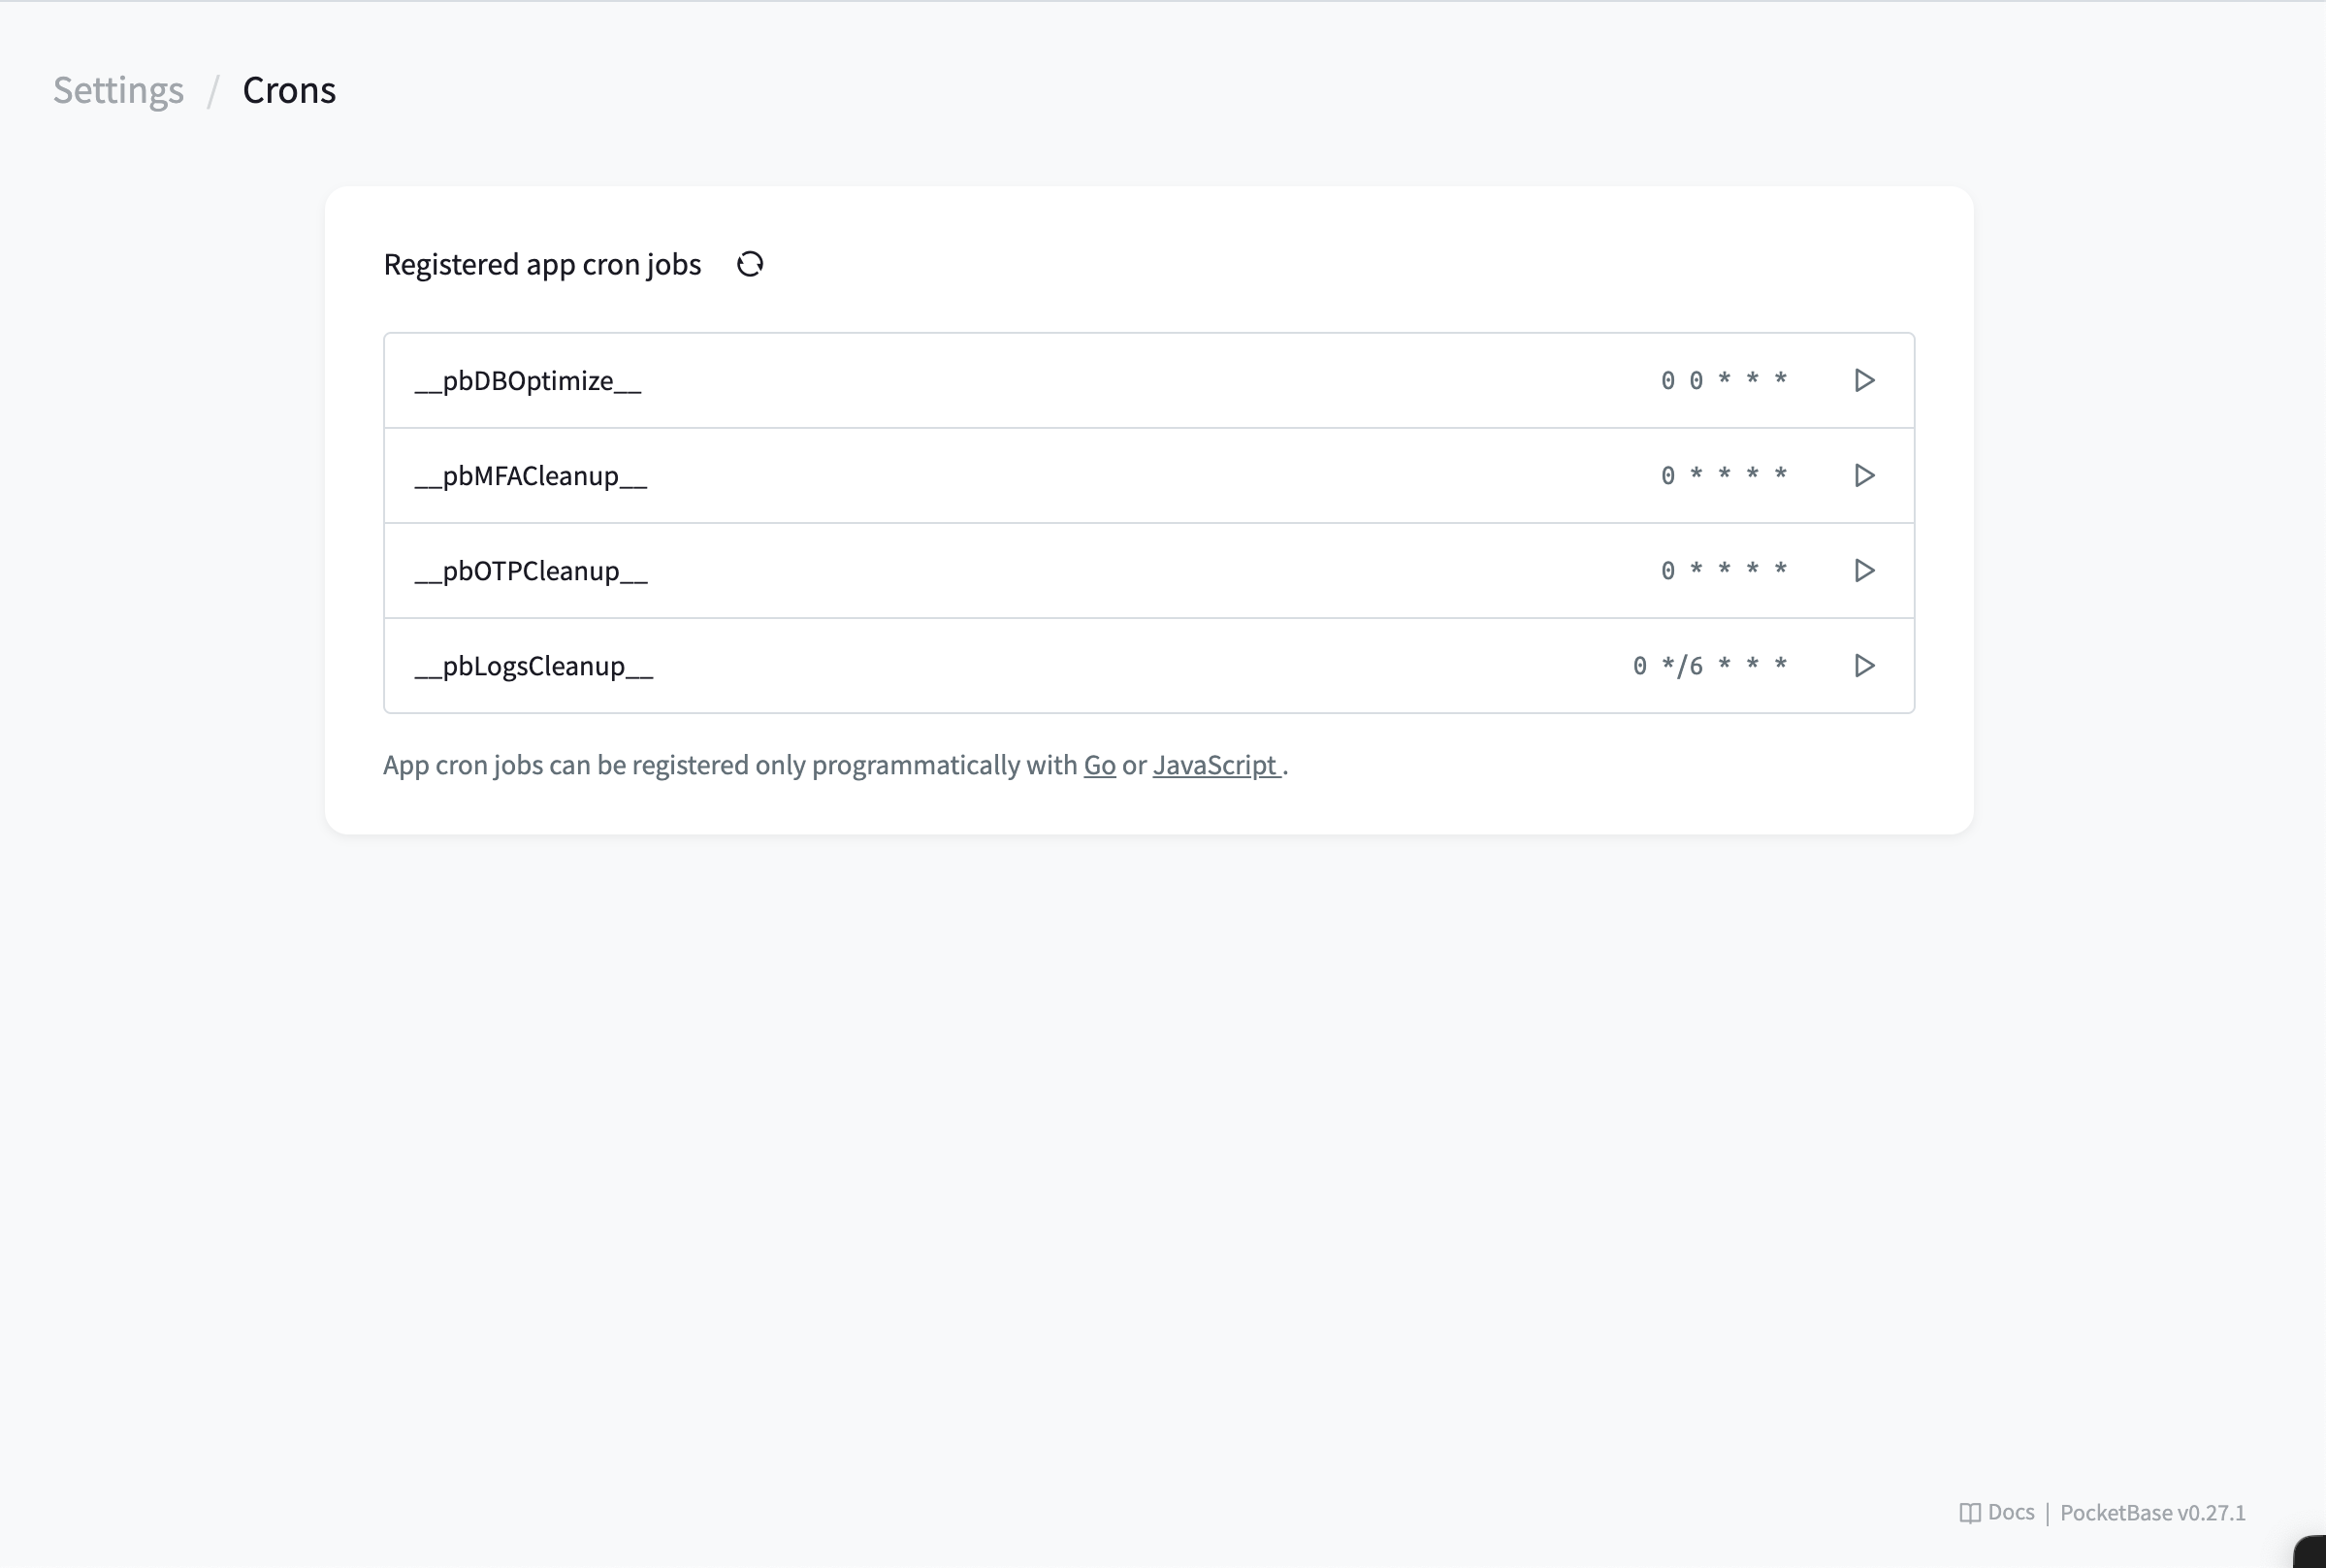Click the play icon next to 0 0 * * * schedule

(x=1863, y=380)
